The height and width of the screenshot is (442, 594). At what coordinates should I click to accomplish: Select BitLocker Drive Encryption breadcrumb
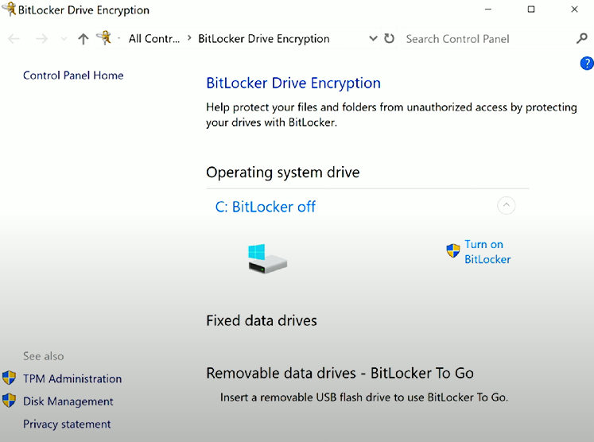tap(264, 39)
